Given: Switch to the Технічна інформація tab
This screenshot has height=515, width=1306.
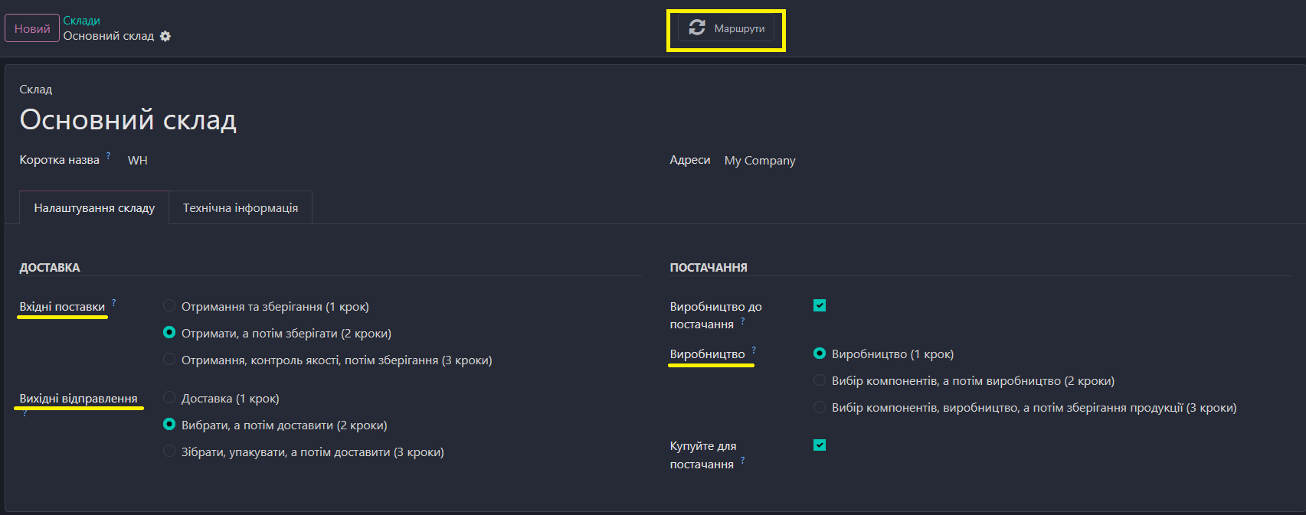Looking at the screenshot, I should [241, 208].
